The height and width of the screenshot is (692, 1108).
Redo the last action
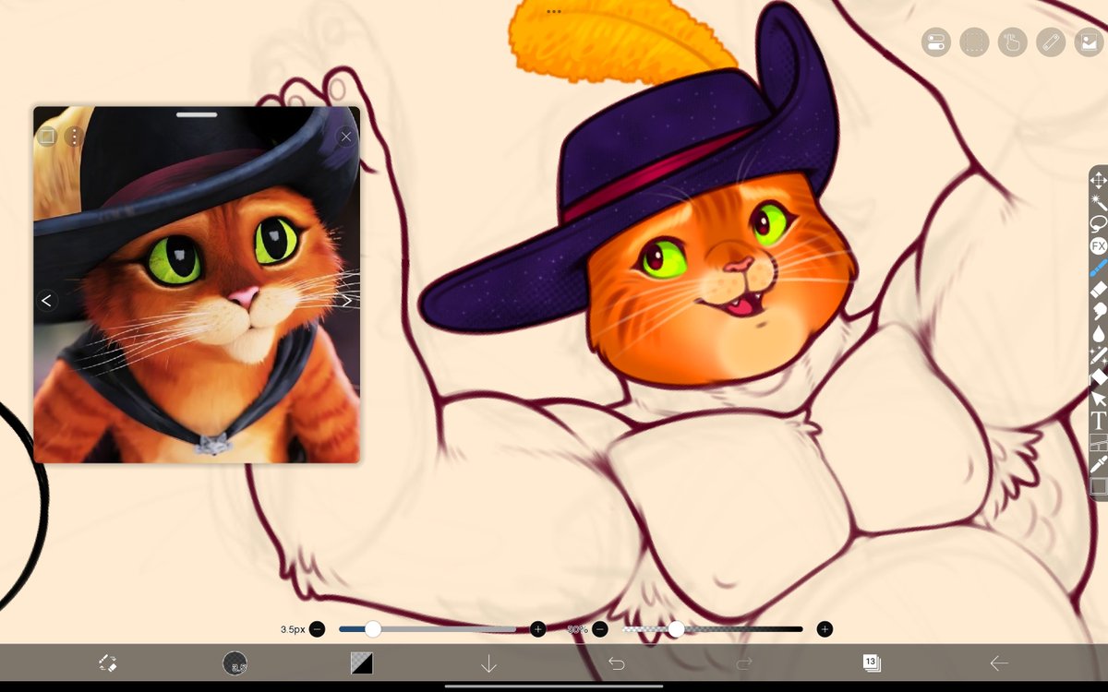tap(744, 662)
